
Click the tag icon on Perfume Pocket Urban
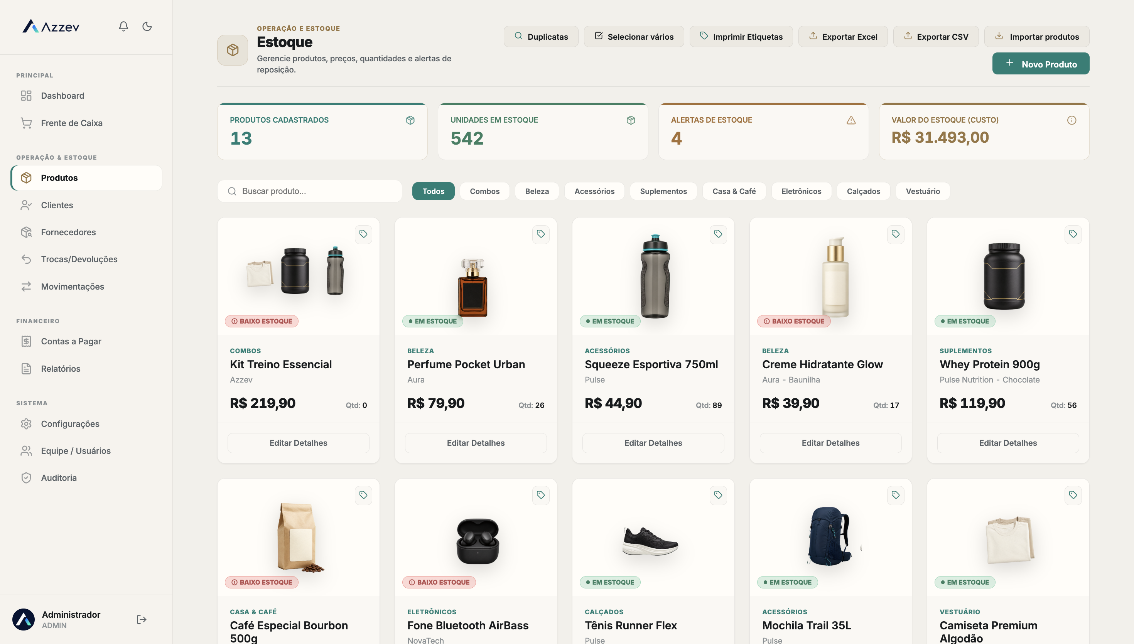coord(540,234)
